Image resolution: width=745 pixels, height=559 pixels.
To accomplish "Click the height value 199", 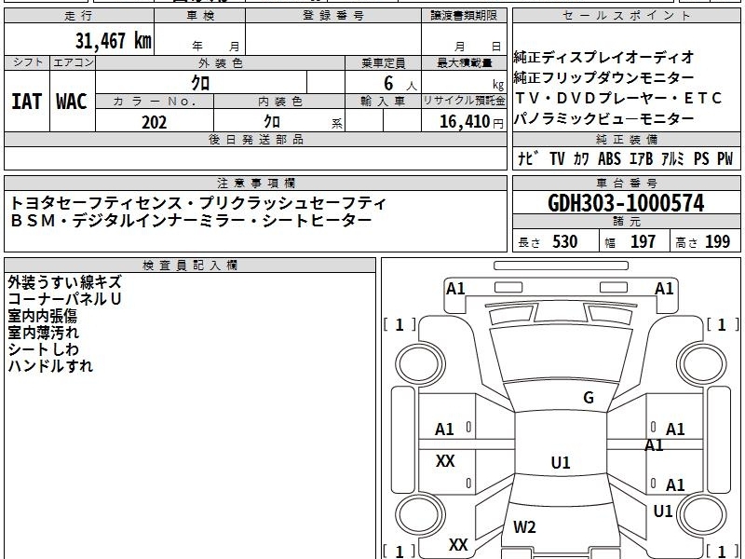I will click(717, 242).
